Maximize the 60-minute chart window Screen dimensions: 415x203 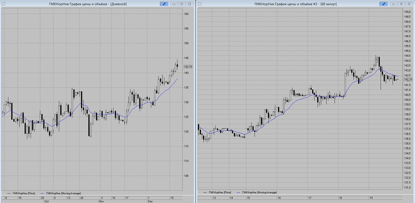[401, 4]
